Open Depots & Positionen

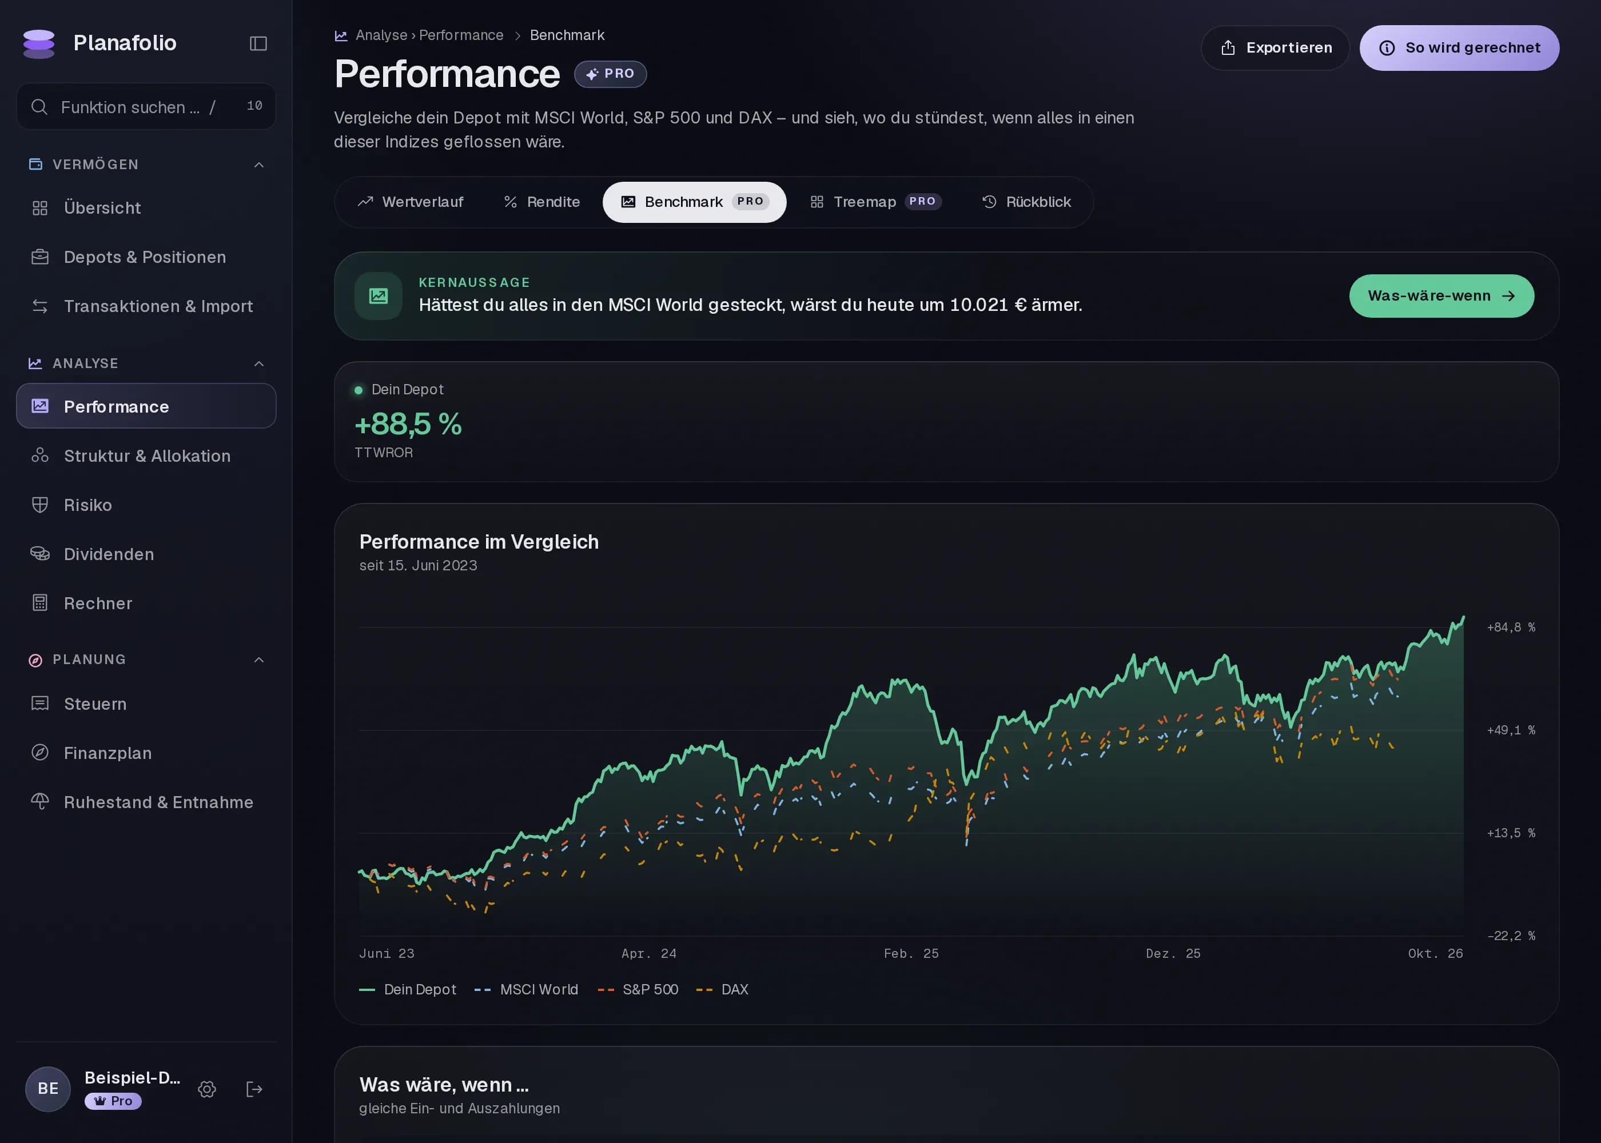tap(146, 258)
